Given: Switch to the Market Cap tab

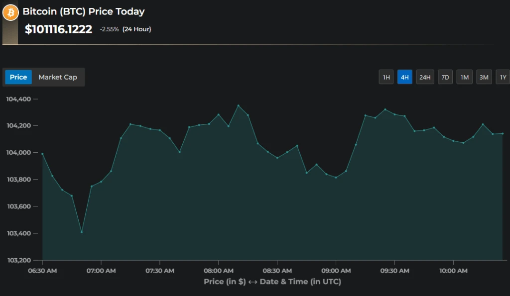Looking at the screenshot, I should [58, 77].
